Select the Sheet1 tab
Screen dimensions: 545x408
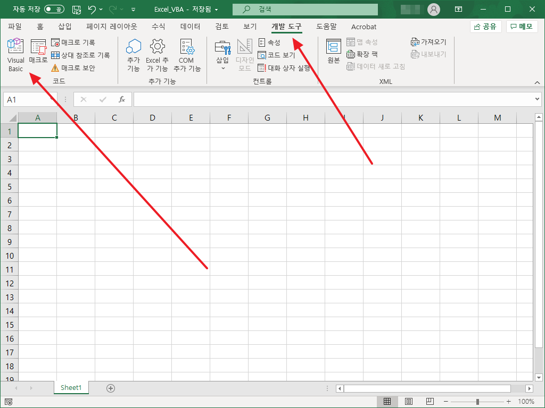(x=71, y=387)
